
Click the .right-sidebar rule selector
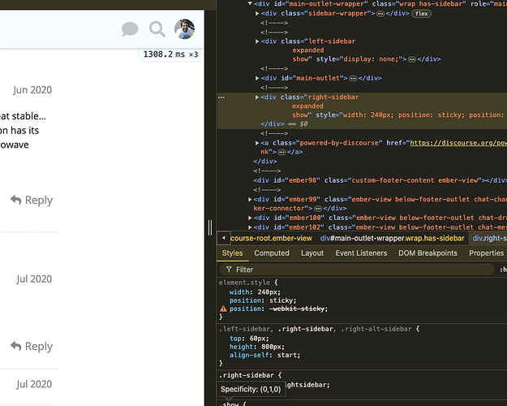[x=247, y=376]
